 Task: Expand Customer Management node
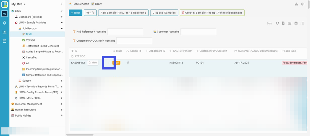click(x=62, y=104)
